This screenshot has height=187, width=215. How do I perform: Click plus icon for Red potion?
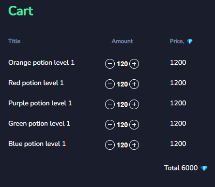(134, 84)
